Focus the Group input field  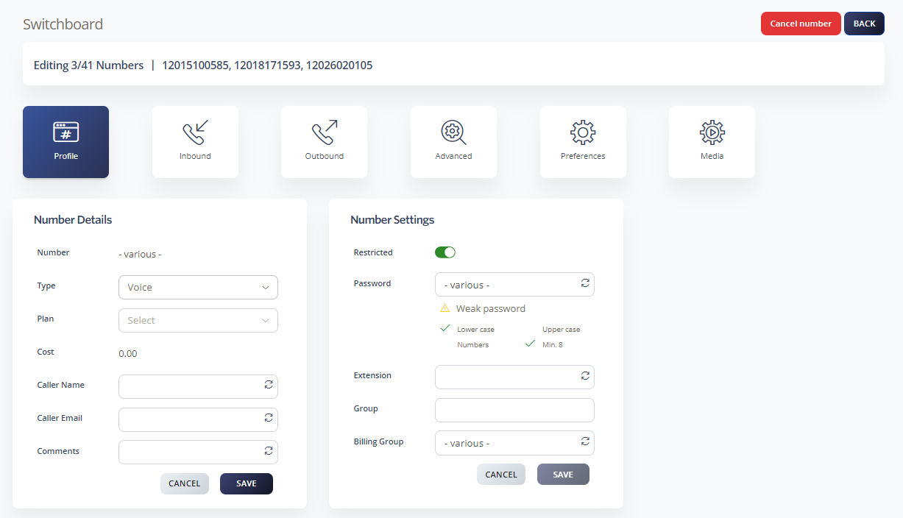coord(514,411)
